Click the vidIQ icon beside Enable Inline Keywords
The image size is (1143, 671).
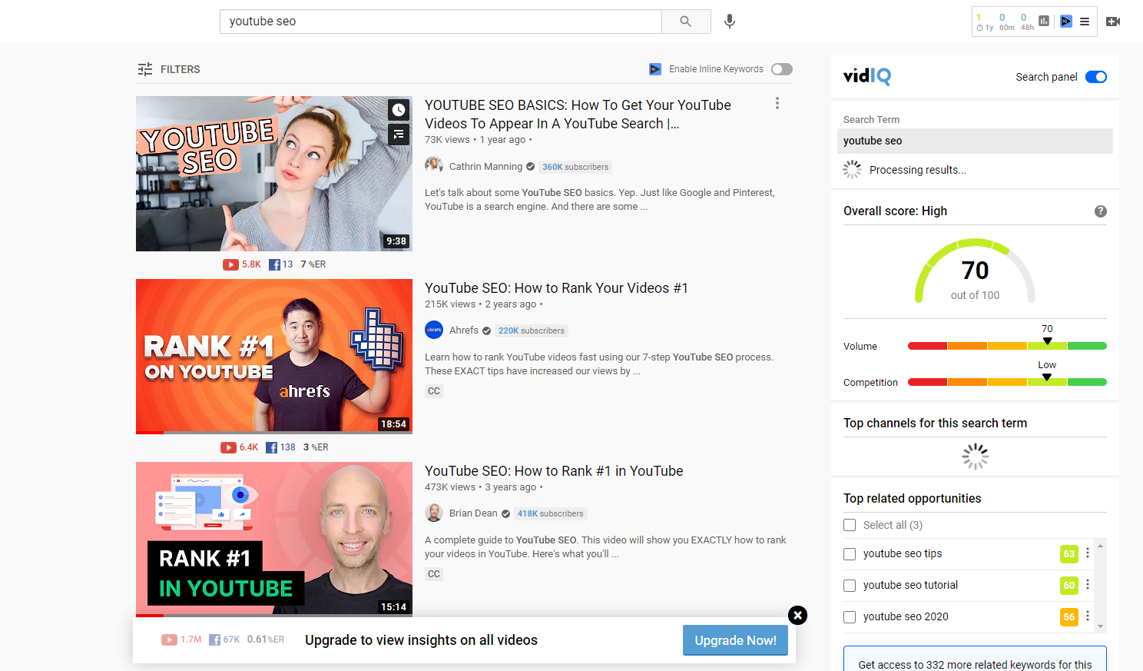655,69
